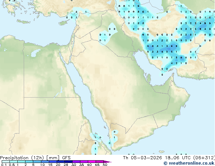Screen dimensions: 215x166
Task: Click the '18..06 UTC' time range
Action: click(178, 158)
